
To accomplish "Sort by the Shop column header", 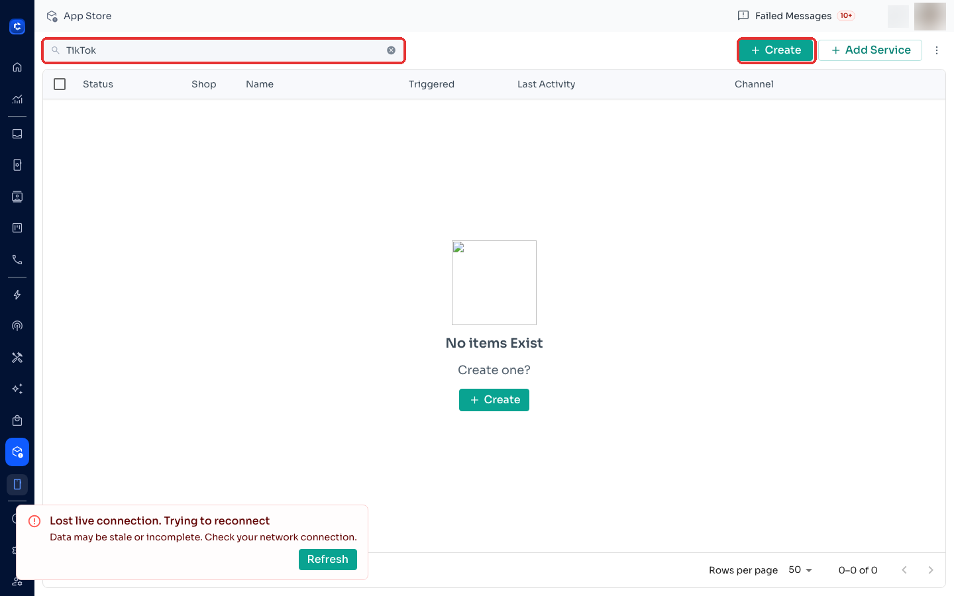I will (x=204, y=84).
